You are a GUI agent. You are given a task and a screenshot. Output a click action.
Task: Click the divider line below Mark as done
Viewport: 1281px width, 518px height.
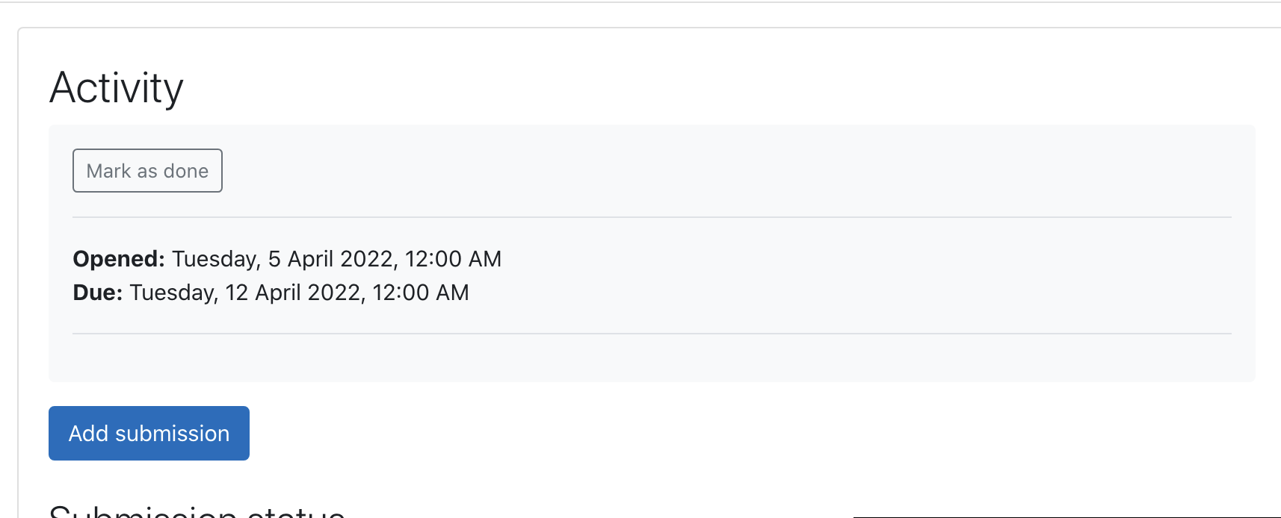[652, 217]
